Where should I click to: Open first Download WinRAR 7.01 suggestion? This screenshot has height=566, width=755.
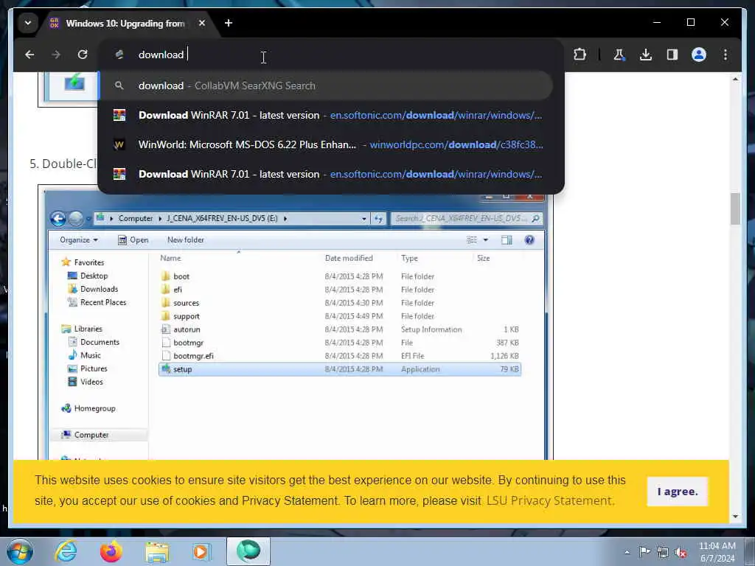(x=326, y=115)
